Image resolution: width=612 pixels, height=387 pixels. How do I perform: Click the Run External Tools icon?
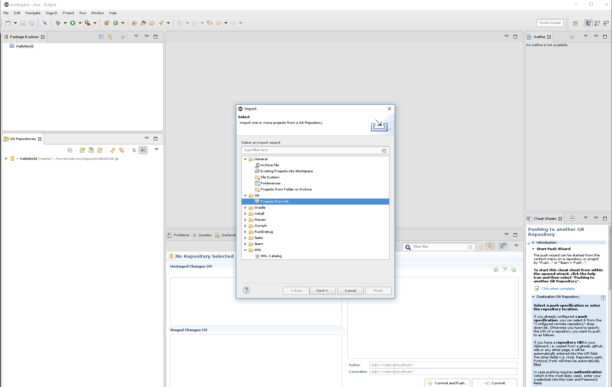coord(88,23)
